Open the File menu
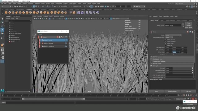The height and width of the screenshot is (111, 198). 2,3
